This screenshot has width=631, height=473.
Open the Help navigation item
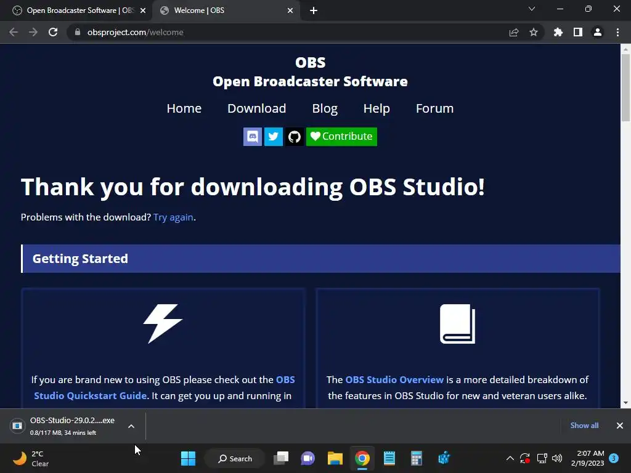[x=377, y=108]
